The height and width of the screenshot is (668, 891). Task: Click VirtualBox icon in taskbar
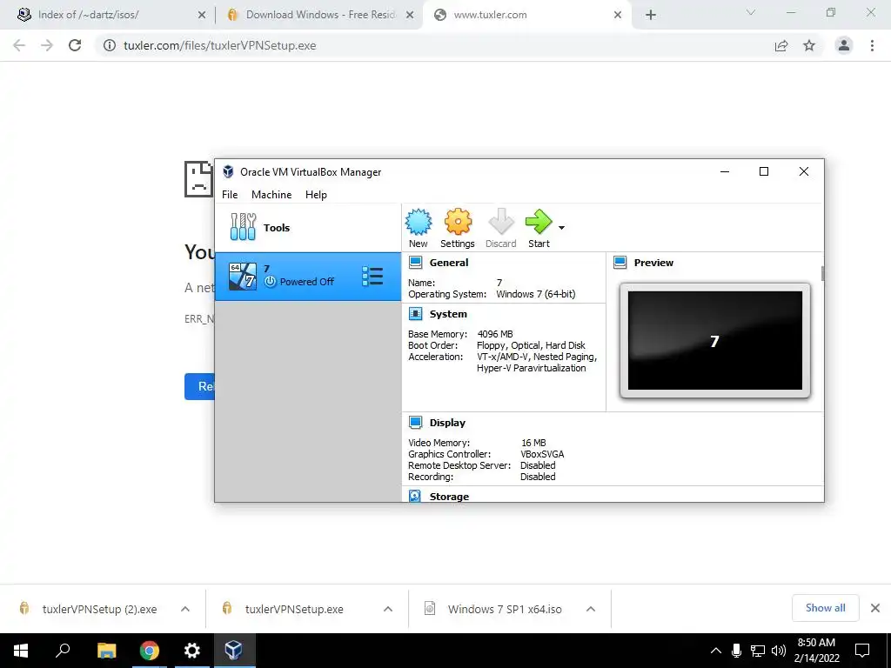click(x=234, y=651)
